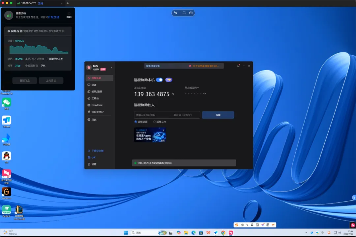Image resolution: width=356 pixels, height=237 pixels.
Task: Open the 小K assistant
Action: click(x=92, y=158)
